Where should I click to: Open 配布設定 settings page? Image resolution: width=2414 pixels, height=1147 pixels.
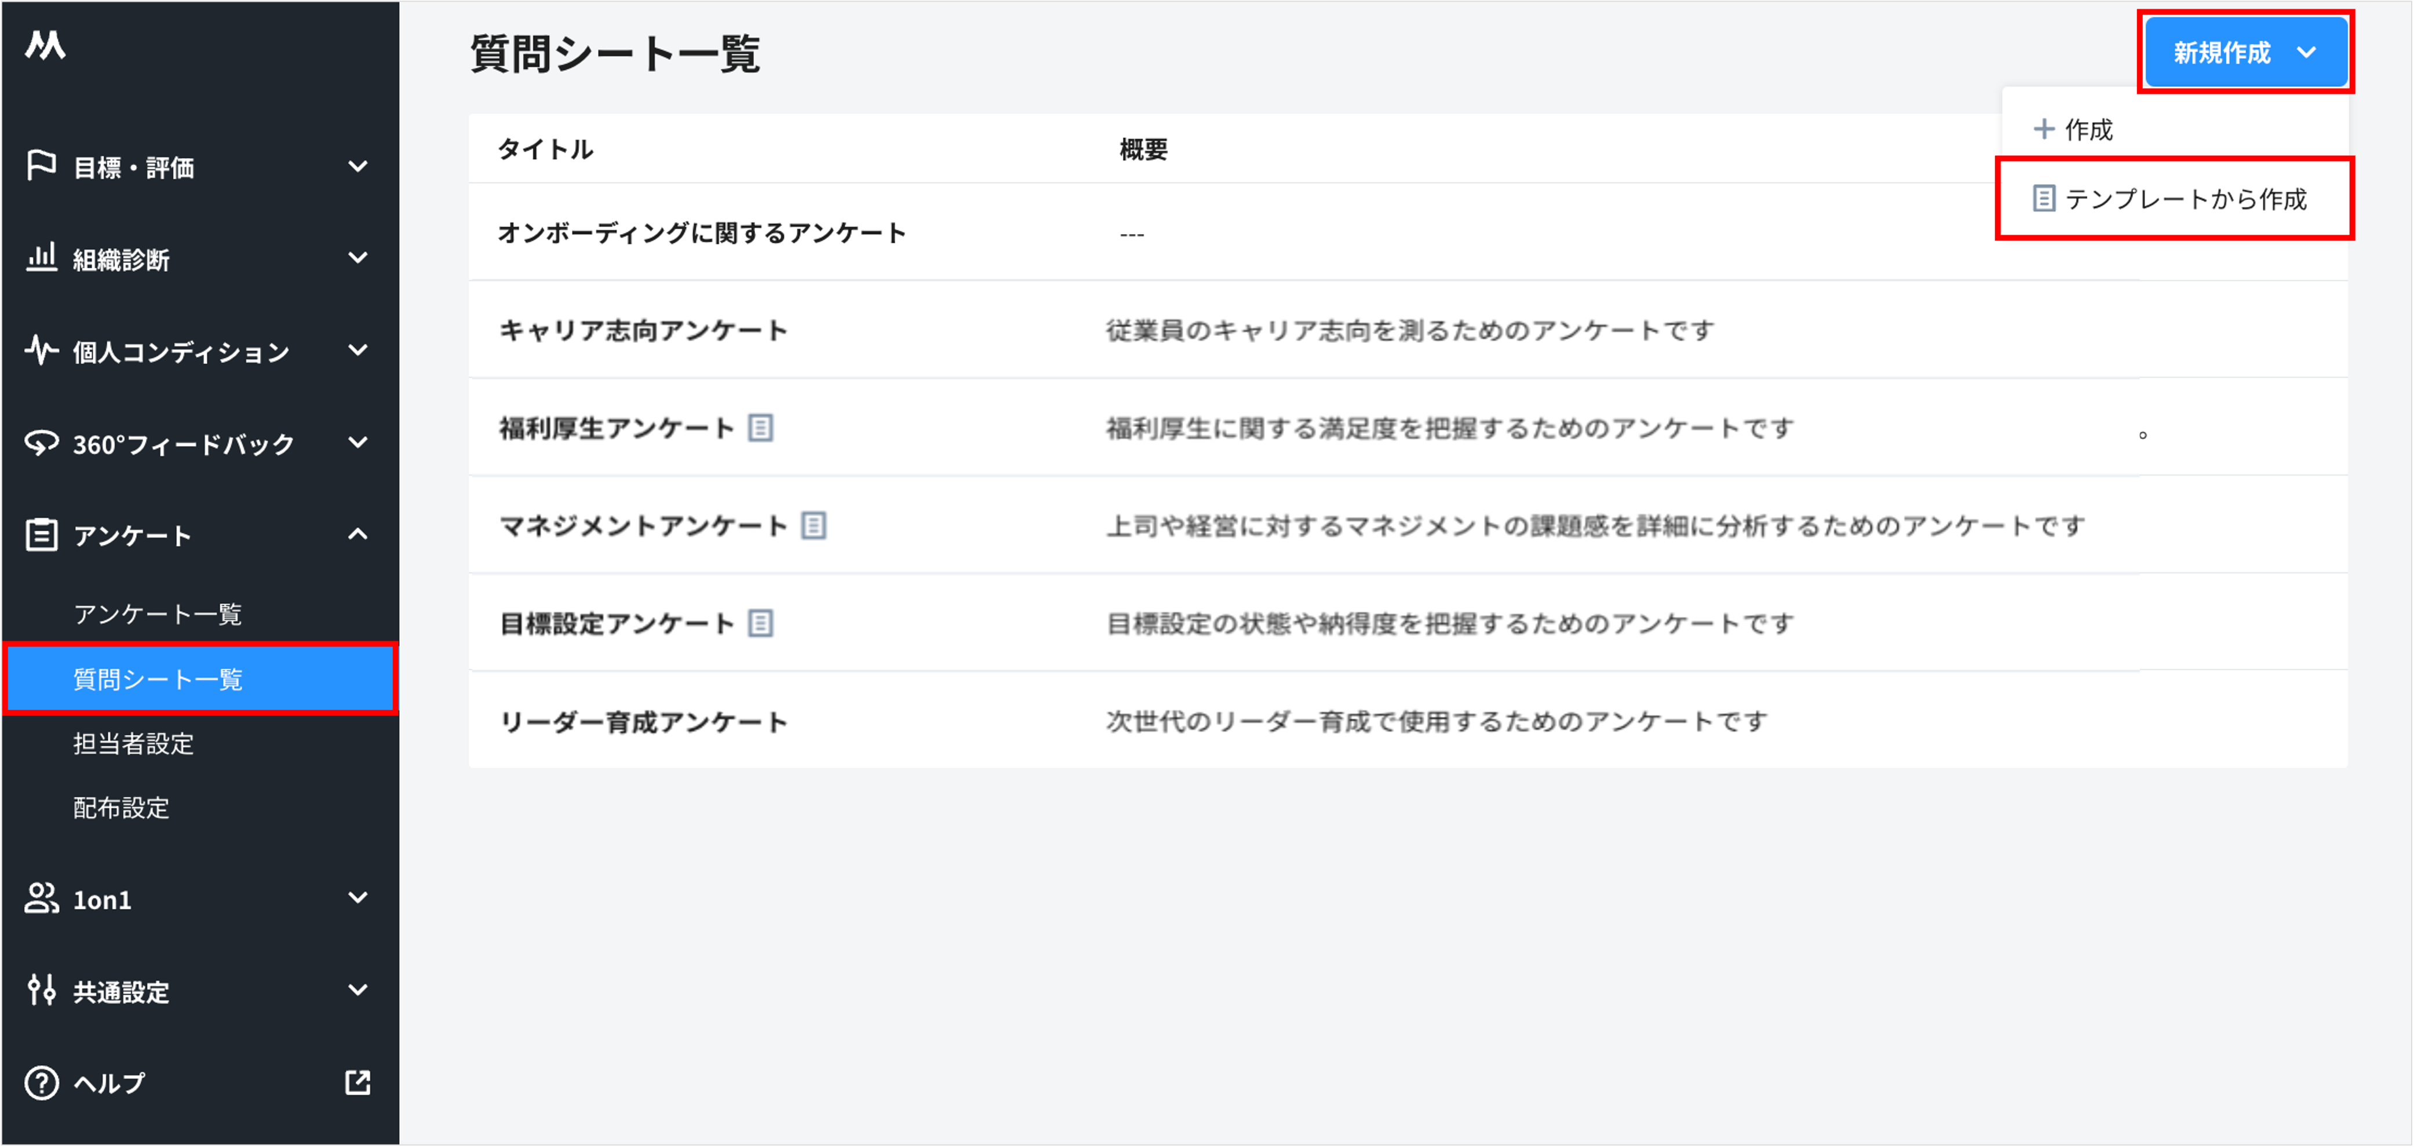pyautogui.click(x=120, y=808)
